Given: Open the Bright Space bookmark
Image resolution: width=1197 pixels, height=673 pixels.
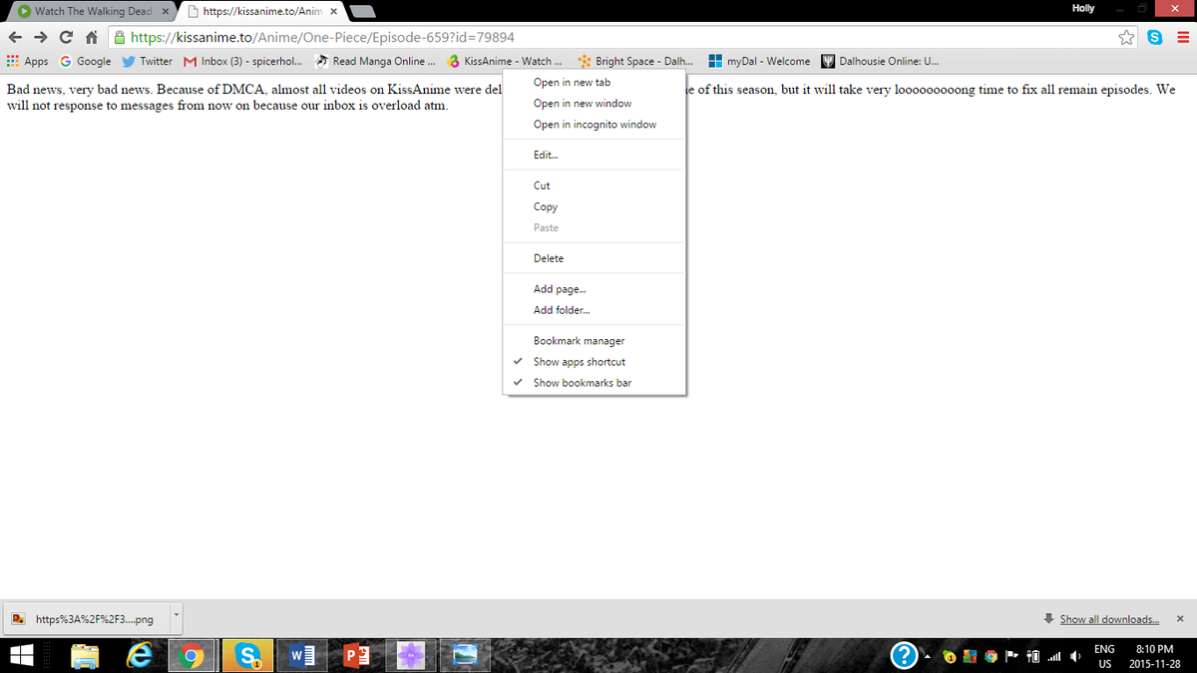Looking at the screenshot, I should coord(635,61).
